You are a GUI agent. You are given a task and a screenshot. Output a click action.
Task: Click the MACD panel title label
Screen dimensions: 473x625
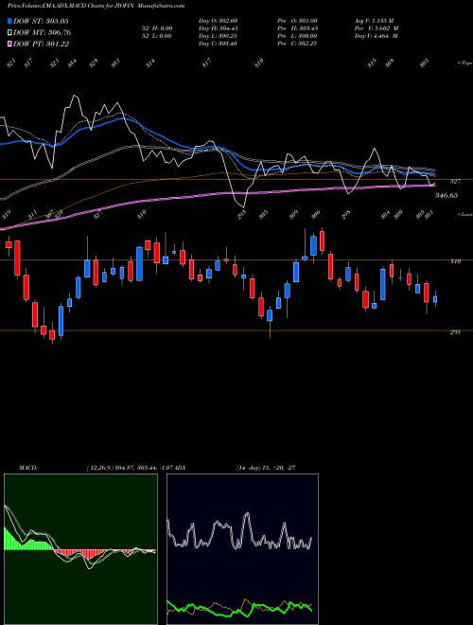(27, 468)
